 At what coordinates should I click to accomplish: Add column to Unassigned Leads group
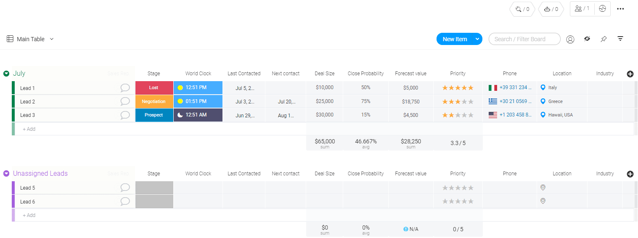(x=630, y=174)
